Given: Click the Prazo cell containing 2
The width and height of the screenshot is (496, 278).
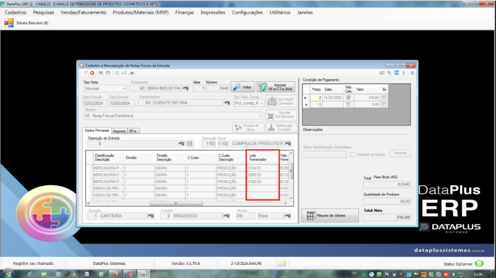Looking at the screenshot, I should [x=316, y=98].
